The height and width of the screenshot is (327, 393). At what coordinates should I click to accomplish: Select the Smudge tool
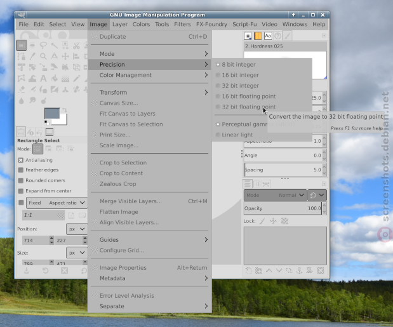(32, 100)
